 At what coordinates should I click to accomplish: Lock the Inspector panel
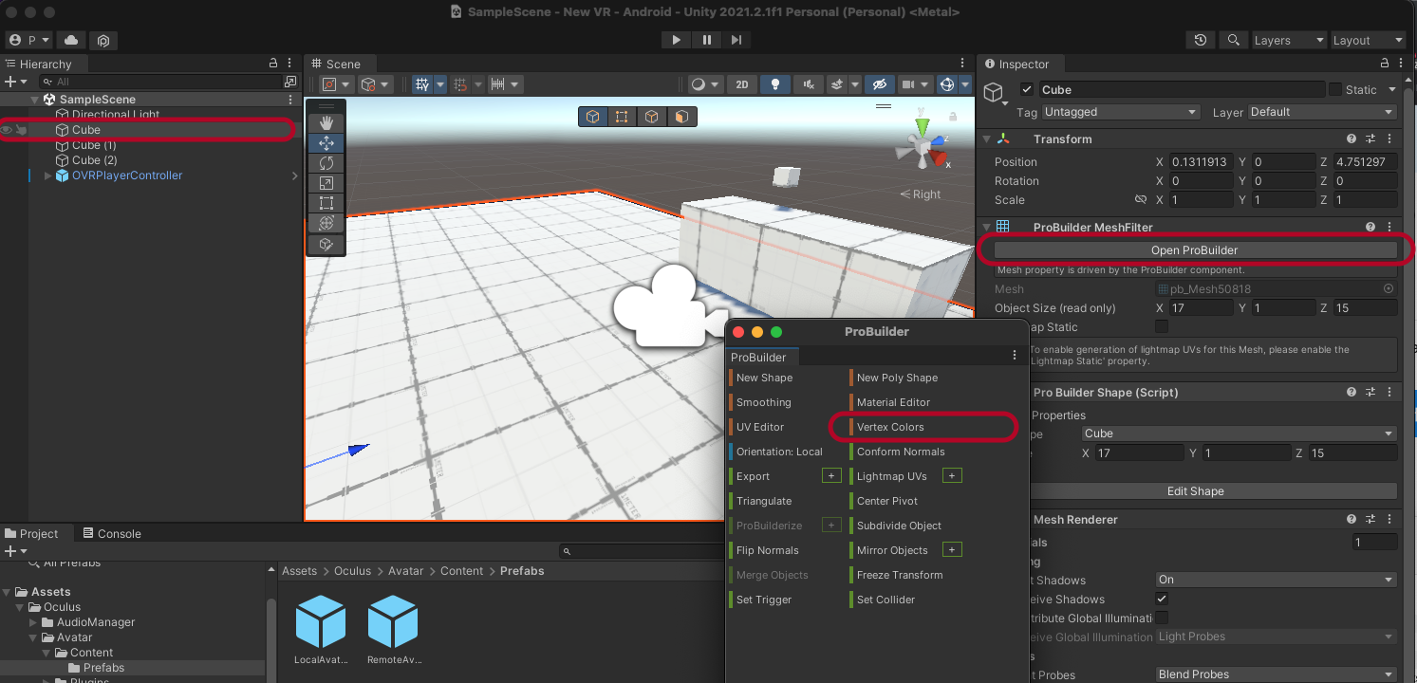[x=1386, y=64]
